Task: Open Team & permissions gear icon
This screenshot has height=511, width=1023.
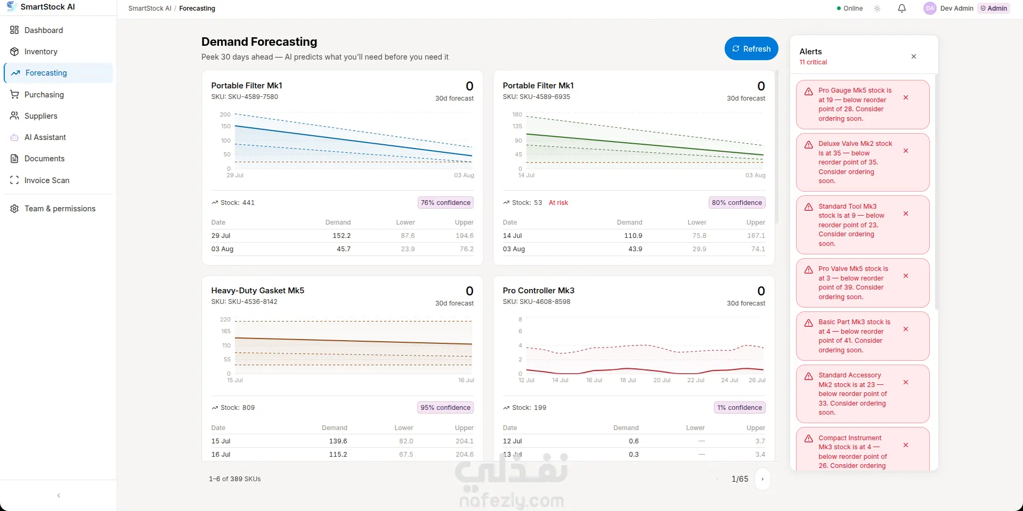Action: 14,209
